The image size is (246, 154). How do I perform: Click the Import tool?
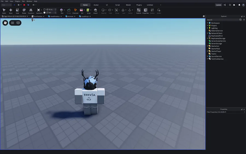tap(95, 11)
